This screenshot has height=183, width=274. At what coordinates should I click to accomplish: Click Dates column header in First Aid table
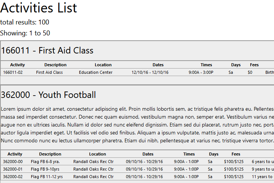(158, 65)
